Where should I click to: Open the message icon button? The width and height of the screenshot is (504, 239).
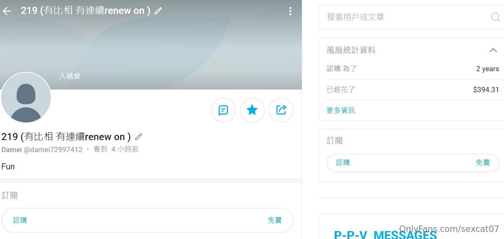(223, 110)
